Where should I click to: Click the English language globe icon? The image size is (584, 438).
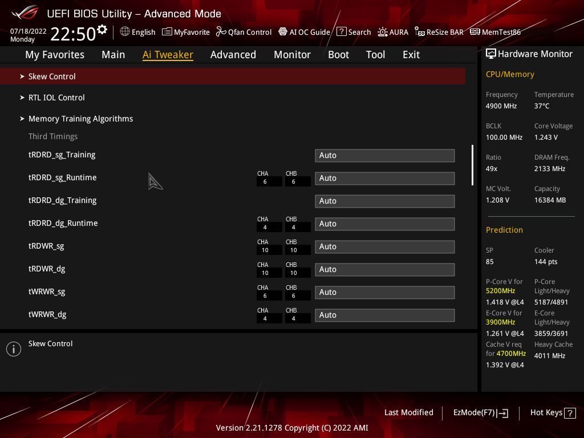pyautogui.click(x=125, y=32)
